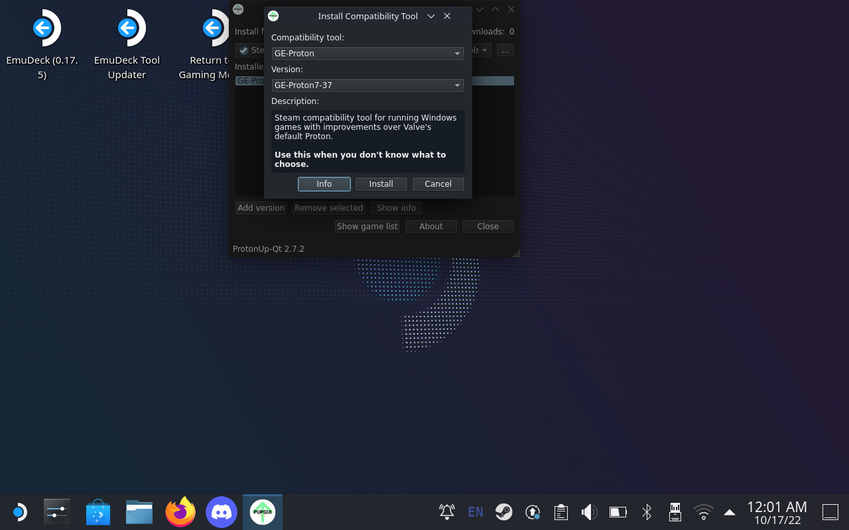Install the selected compatibility tool
Screen dimensions: 849x530
tap(381, 184)
